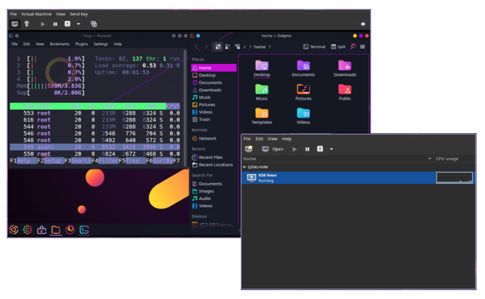Open Dolphin hamburger menu
Screen dimensions: 485x299
pos(362,47)
